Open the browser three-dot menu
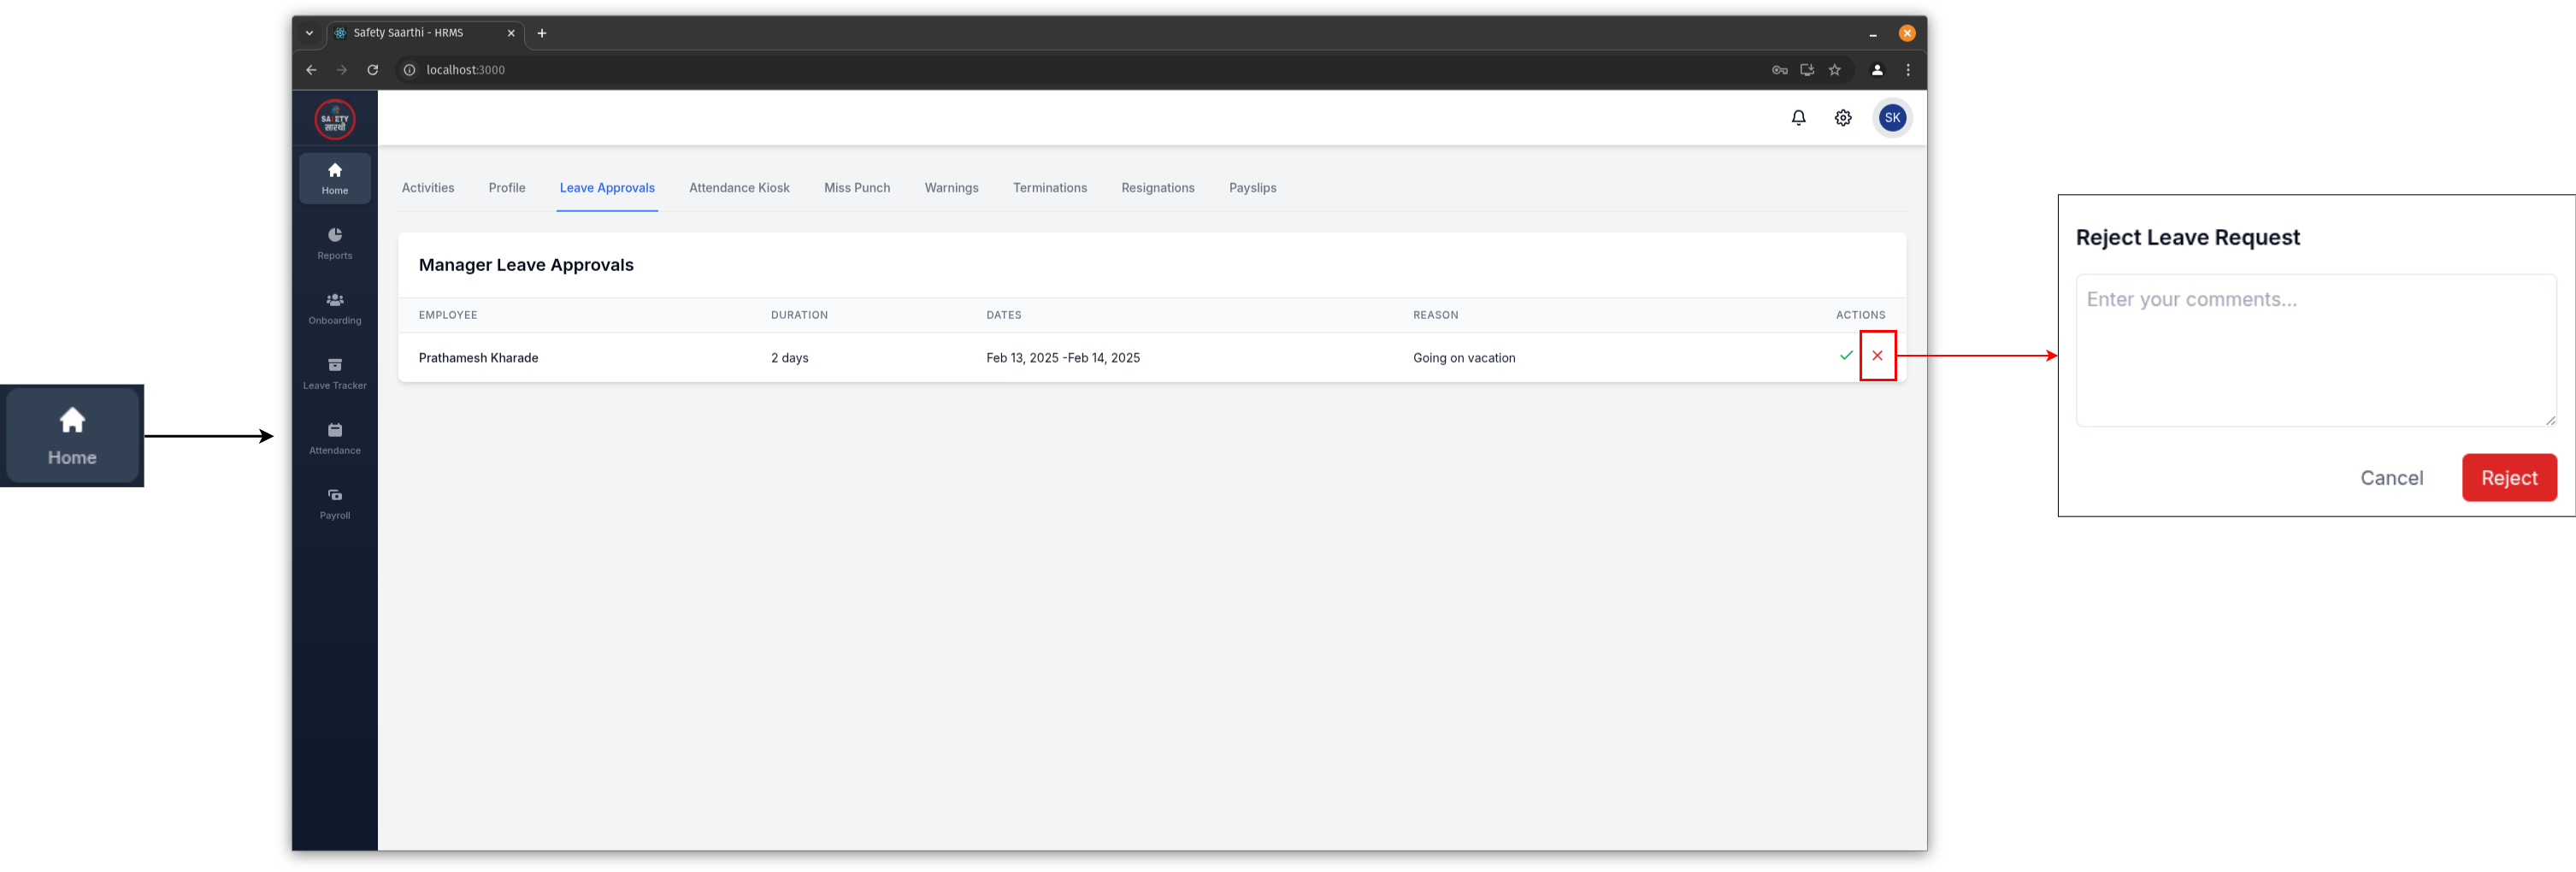The width and height of the screenshot is (2576, 872). [1907, 70]
